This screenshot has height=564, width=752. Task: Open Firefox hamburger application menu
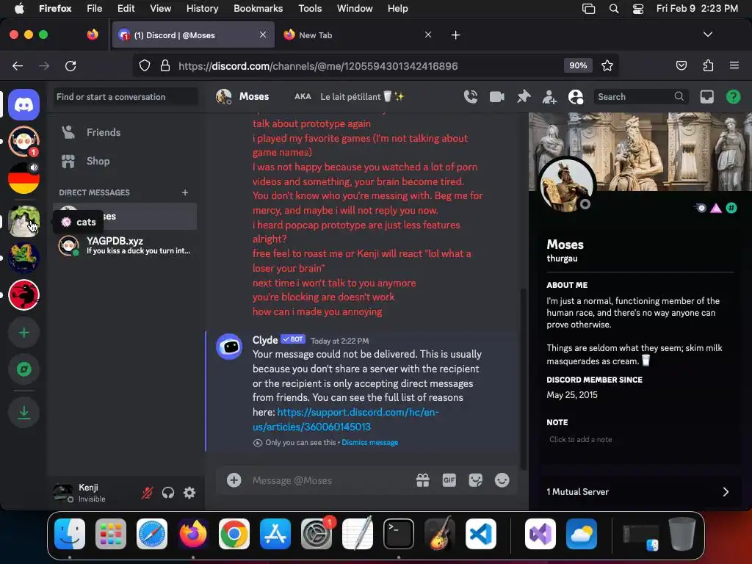coord(734,65)
